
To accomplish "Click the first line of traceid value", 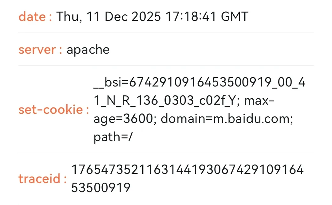I will click(188, 169).
